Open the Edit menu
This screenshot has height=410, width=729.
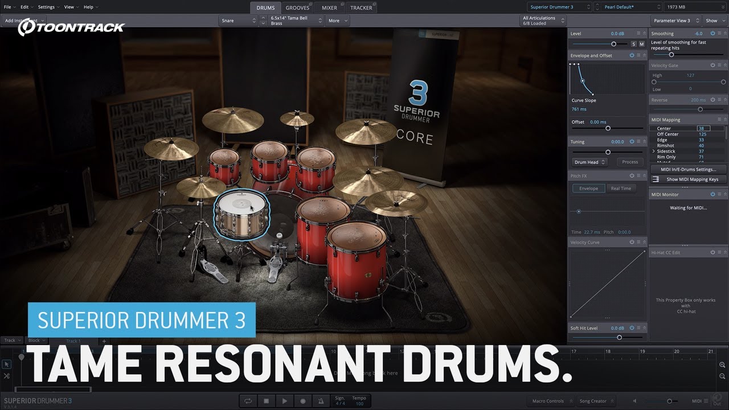coord(26,7)
